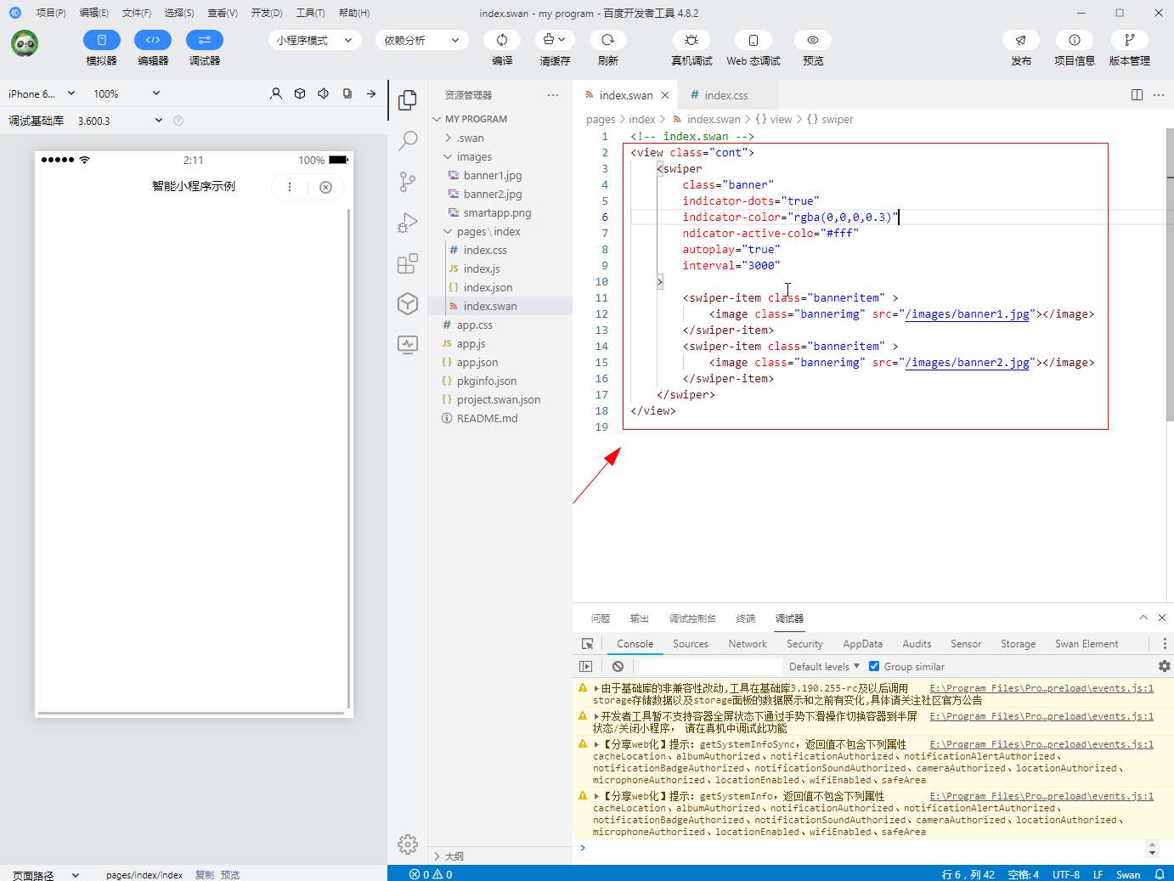The height and width of the screenshot is (881, 1174).
Task: Click the cube package icon in activity bar
Action: point(408,303)
